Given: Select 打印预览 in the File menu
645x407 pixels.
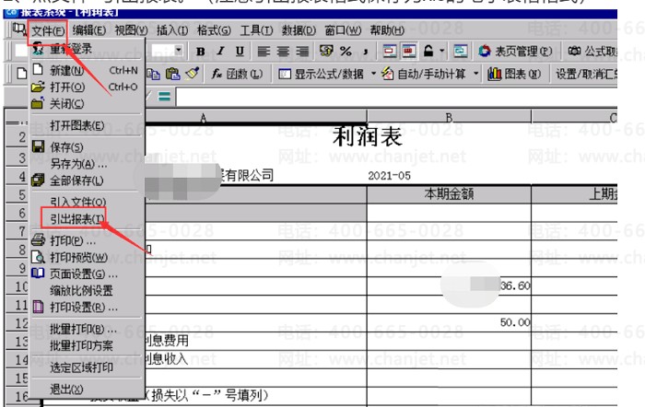Looking at the screenshot, I should tap(78, 257).
